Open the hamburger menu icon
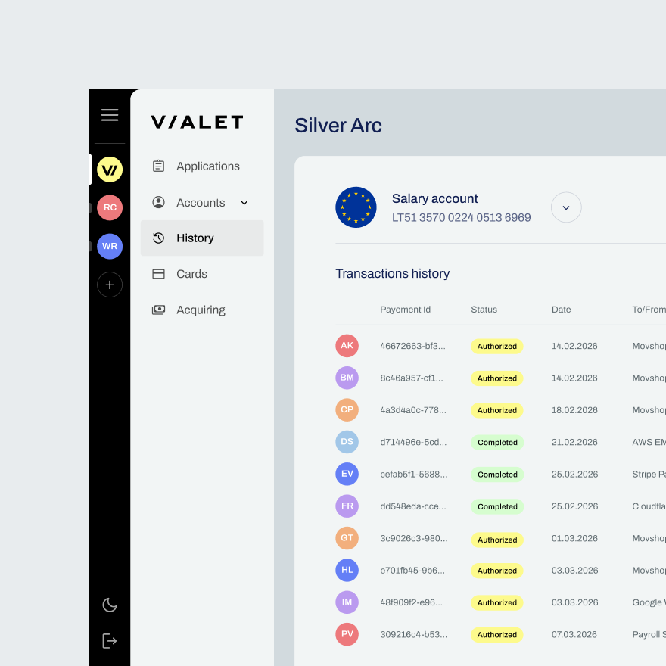The height and width of the screenshot is (666, 666). (110, 115)
